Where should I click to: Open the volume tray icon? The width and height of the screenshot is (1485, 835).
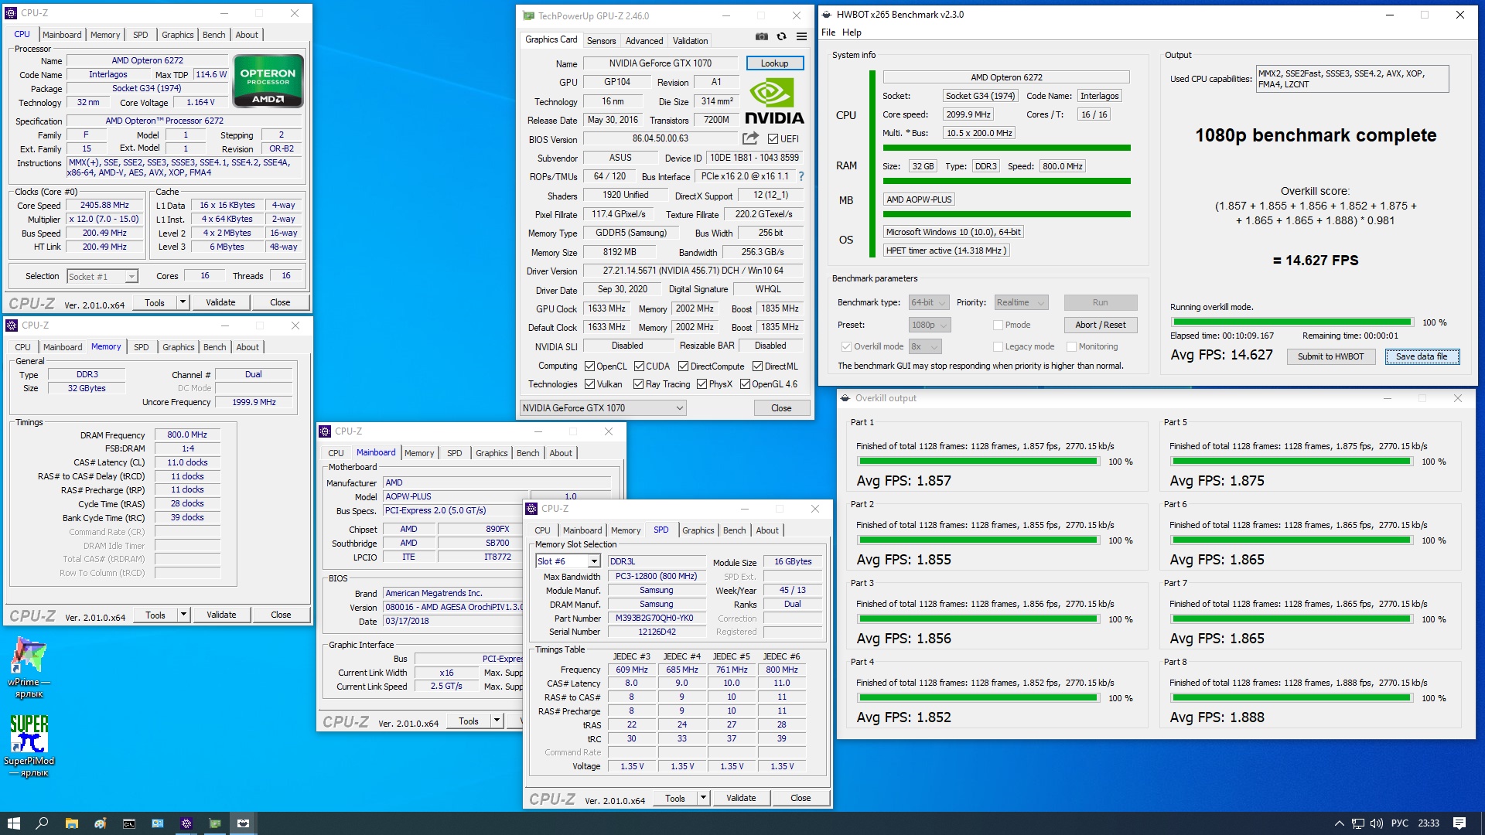(1376, 823)
